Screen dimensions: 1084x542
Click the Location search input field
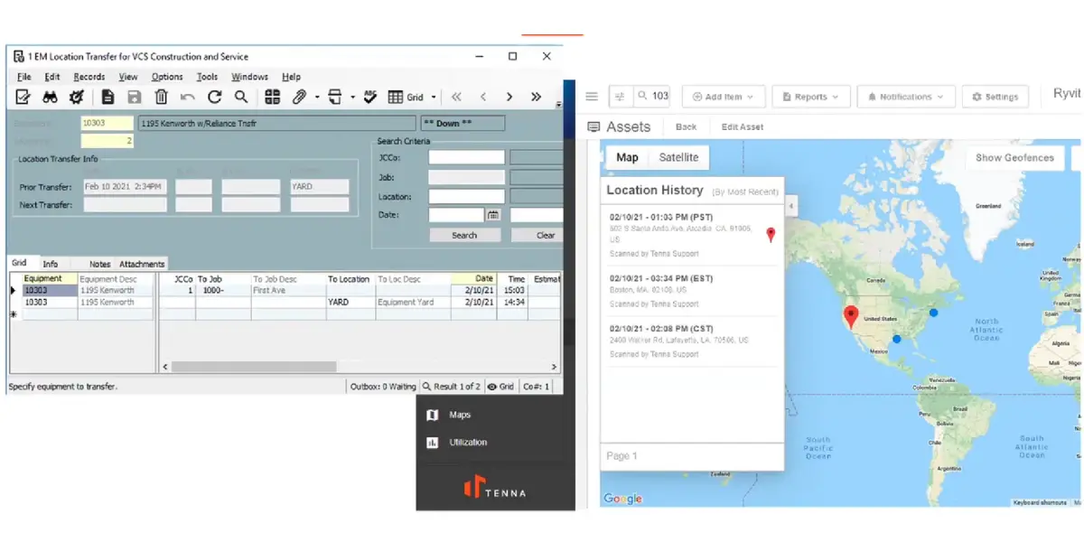tap(466, 196)
